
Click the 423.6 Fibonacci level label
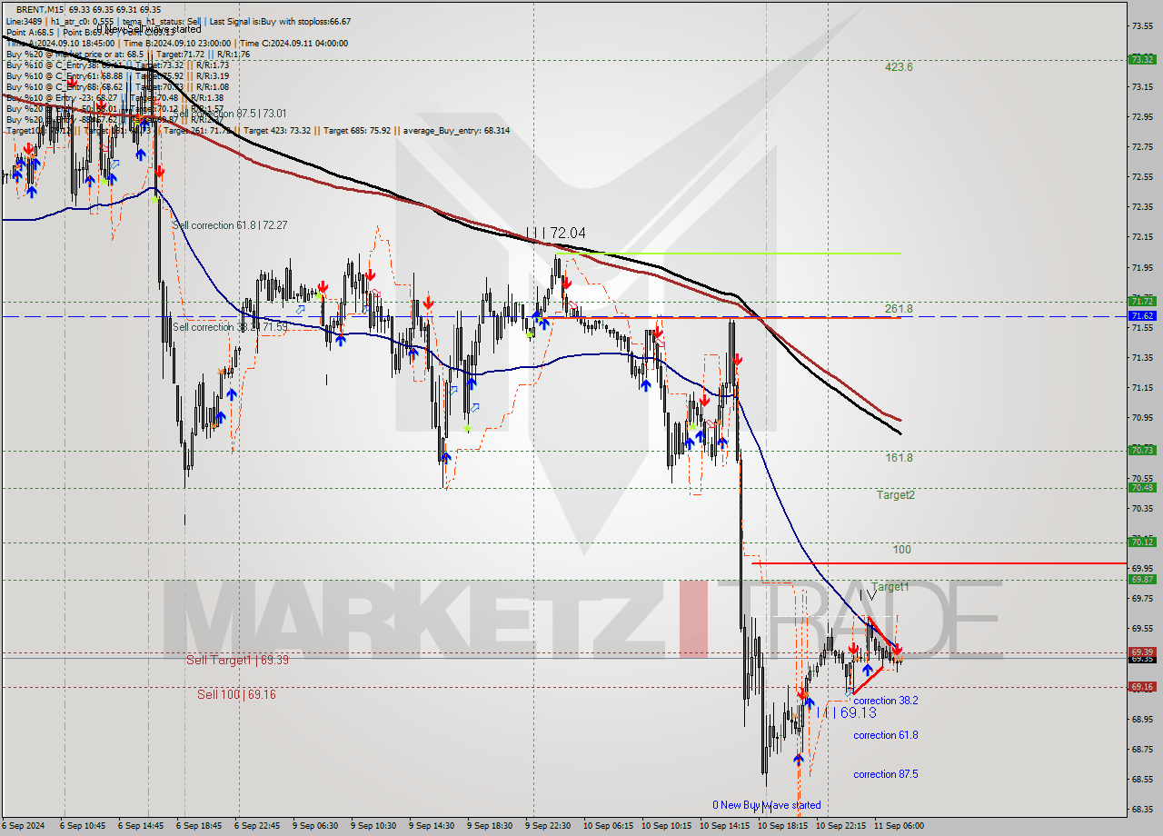tap(900, 67)
